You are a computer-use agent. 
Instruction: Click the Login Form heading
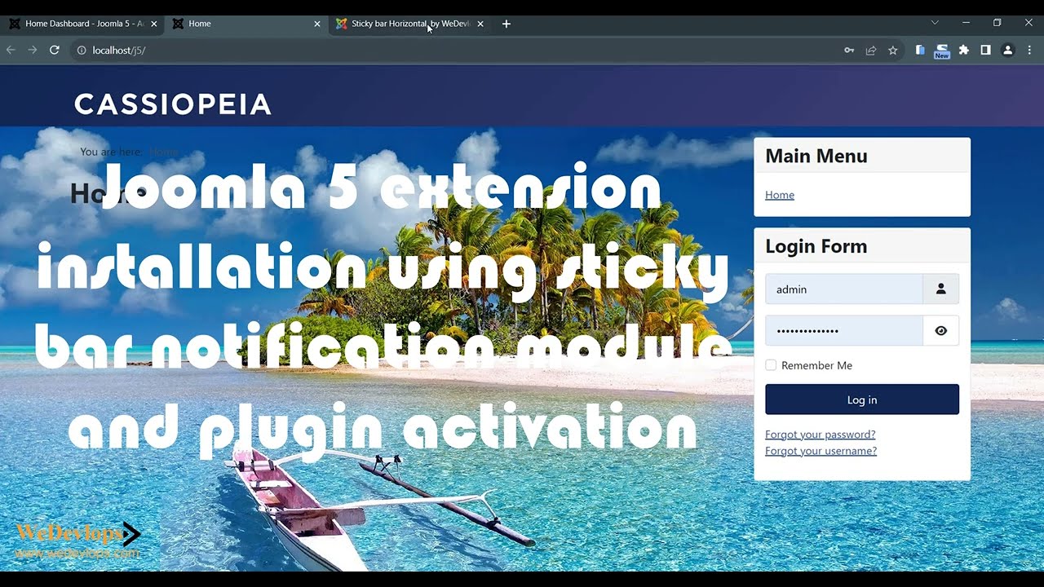816,246
